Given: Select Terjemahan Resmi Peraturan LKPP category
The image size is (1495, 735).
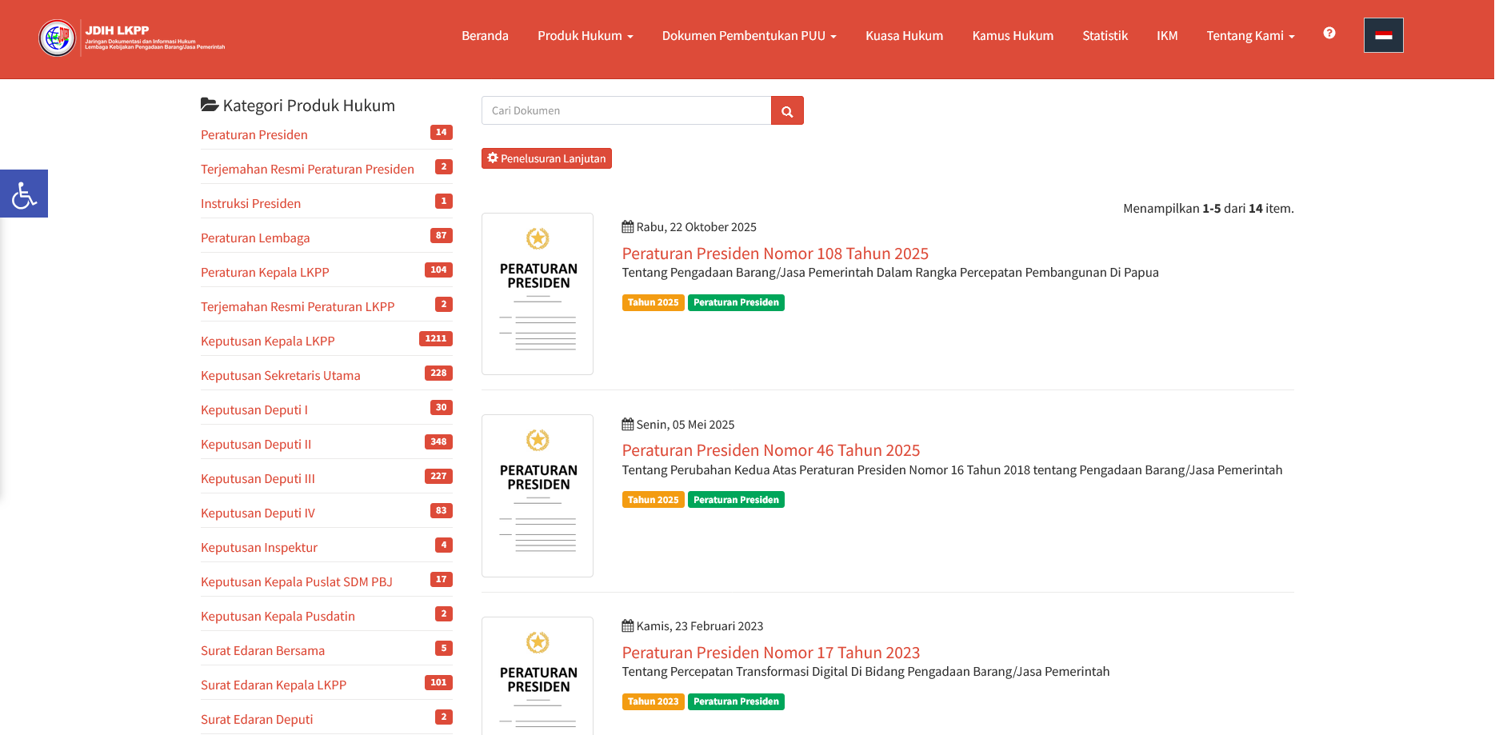Looking at the screenshot, I should (298, 307).
